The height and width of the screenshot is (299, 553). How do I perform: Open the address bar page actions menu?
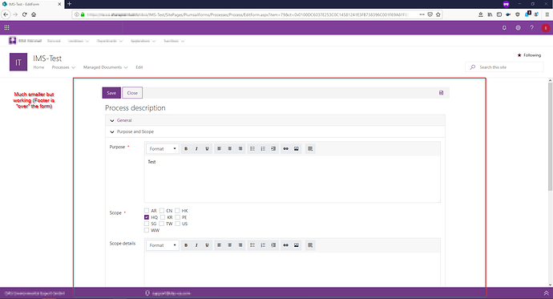coord(422,14)
